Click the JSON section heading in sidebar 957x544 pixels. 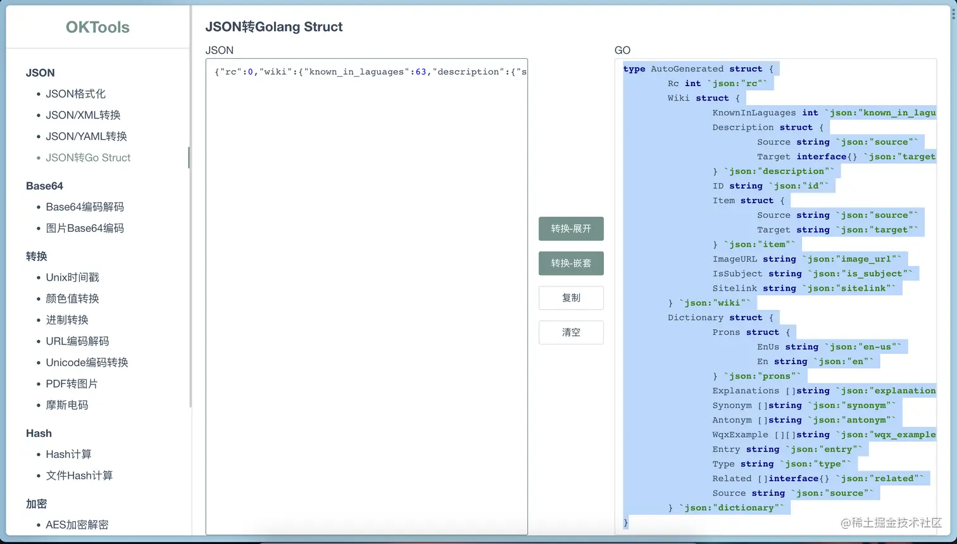click(41, 73)
